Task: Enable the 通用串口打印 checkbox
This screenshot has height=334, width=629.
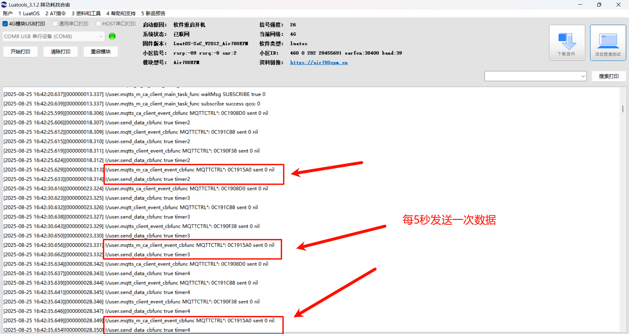Action: click(x=55, y=24)
